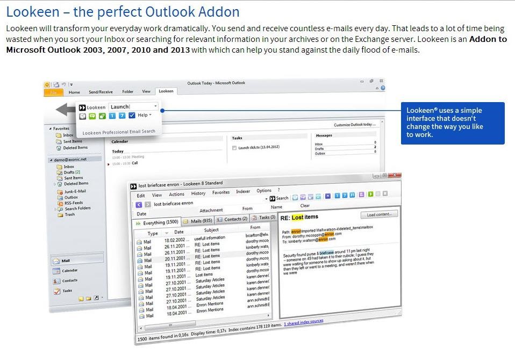Select the Trash folder
This screenshot has width=515, height=353.
point(66,214)
